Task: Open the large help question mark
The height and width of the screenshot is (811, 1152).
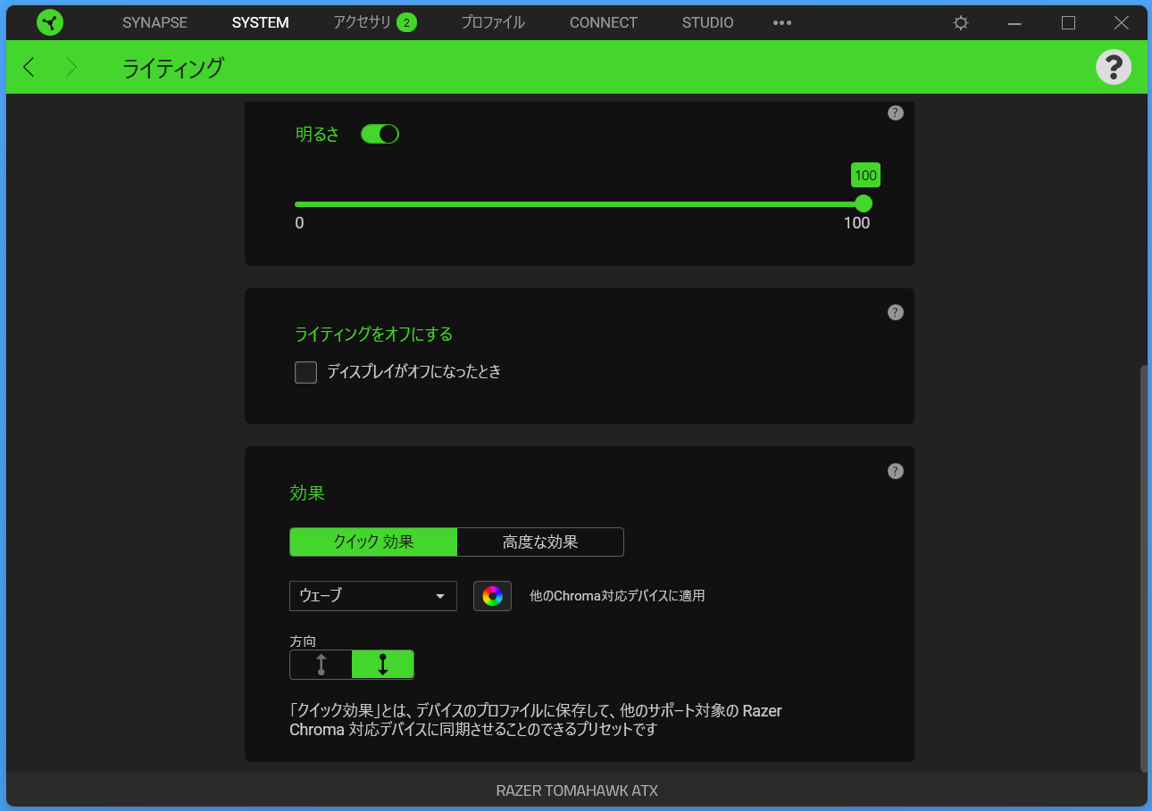Action: tap(1114, 67)
